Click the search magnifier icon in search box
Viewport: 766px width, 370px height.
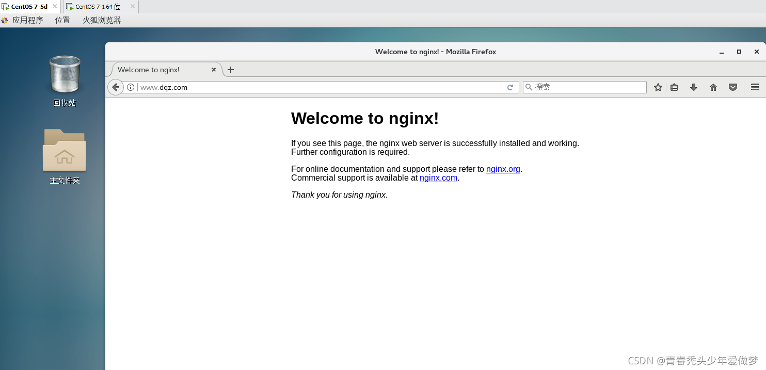point(529,87)
